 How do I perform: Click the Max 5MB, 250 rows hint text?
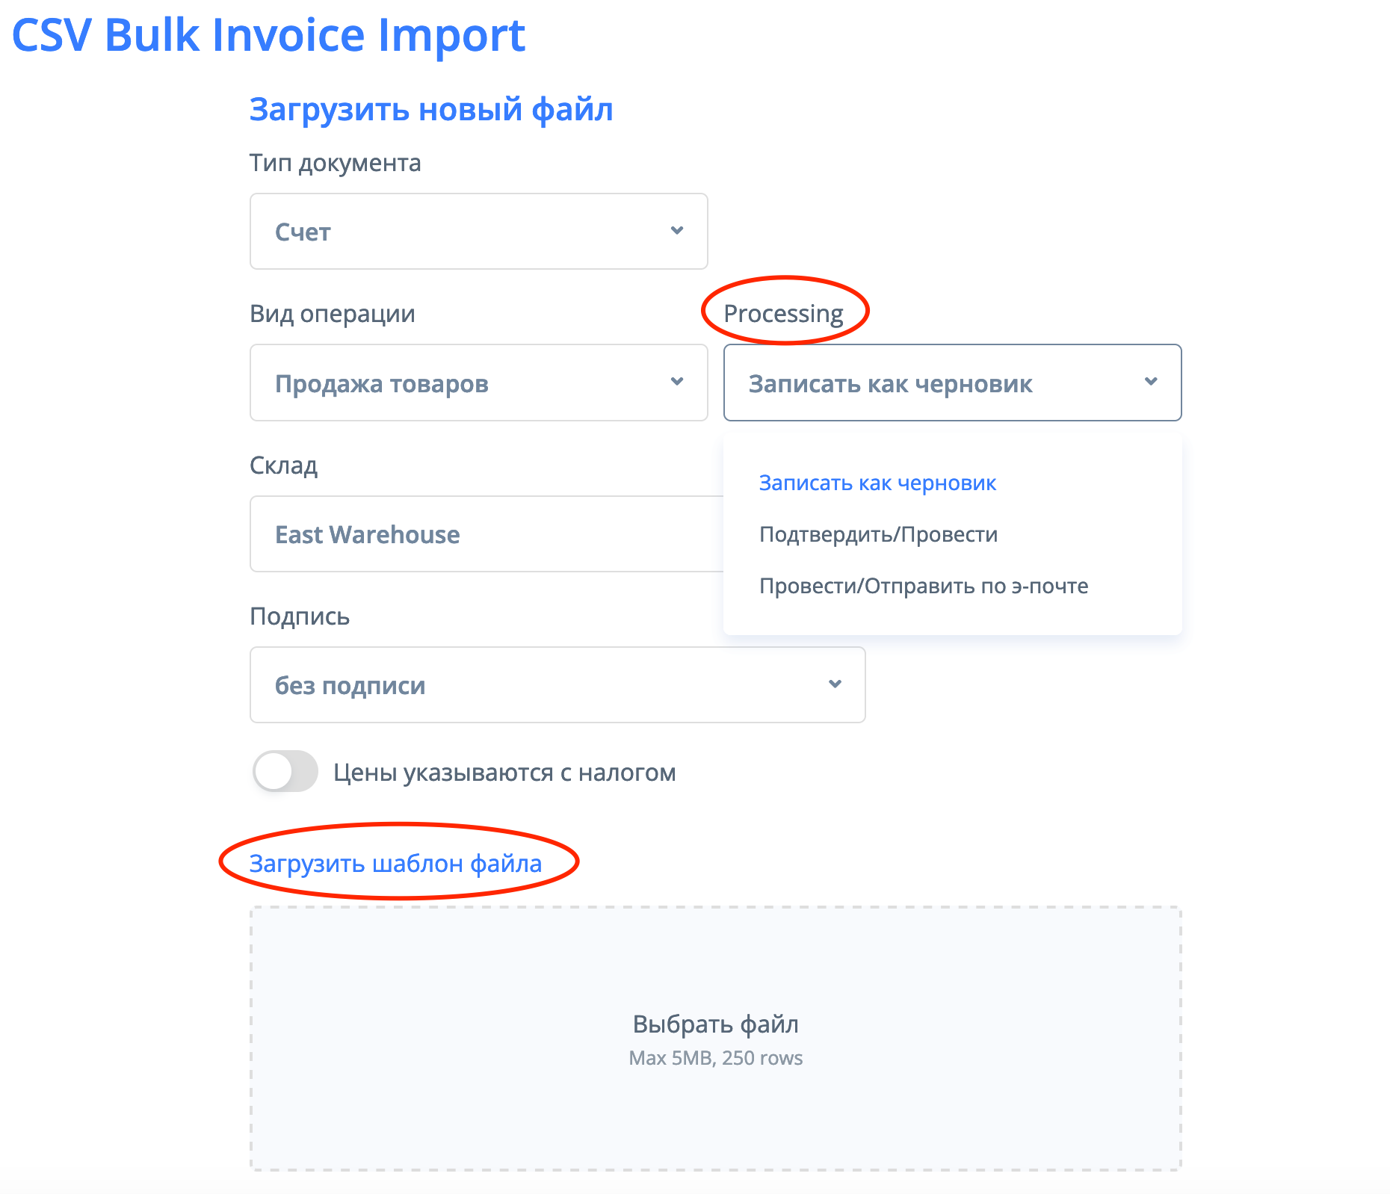tap(715, 1058)
